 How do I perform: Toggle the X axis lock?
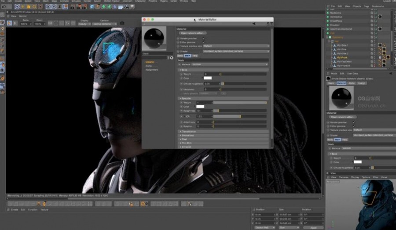click(x=48, y=7)
